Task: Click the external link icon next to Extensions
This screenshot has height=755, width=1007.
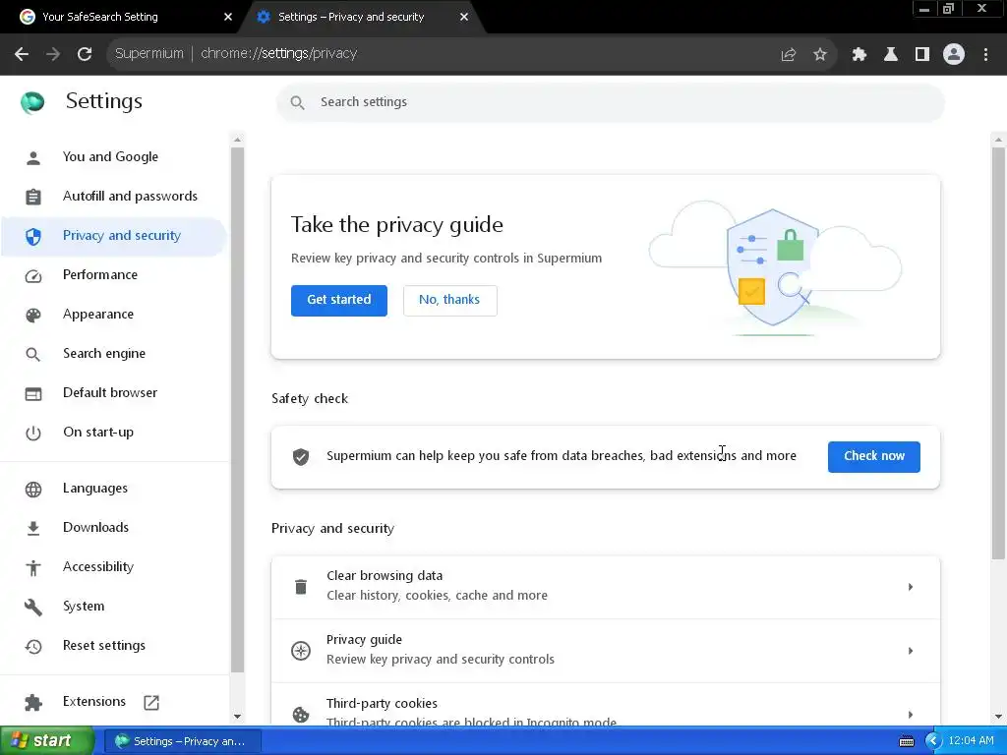Action: pyautogui.click(x=151, y=702)
